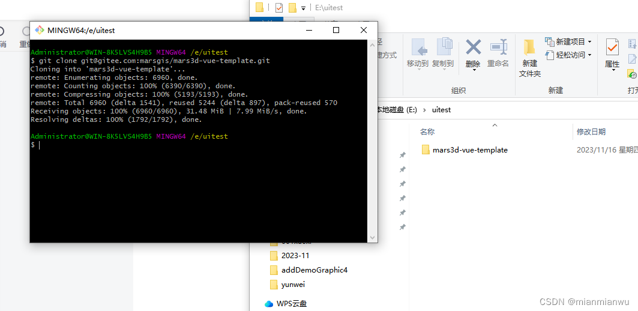The image size is (638, 311).
Task: Open the Delete (删除) dropdown arrow
Action: [474, 70]
